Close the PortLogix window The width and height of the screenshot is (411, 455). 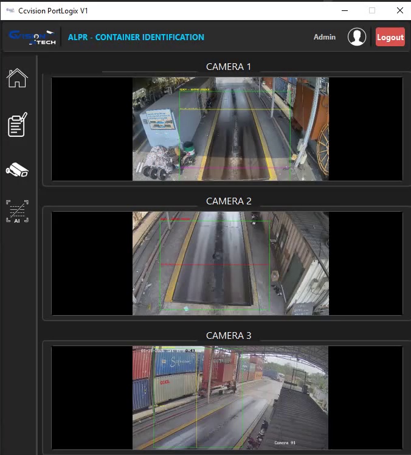click(399, 10)
